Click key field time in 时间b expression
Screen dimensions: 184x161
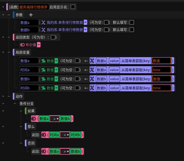coord(162,88)
